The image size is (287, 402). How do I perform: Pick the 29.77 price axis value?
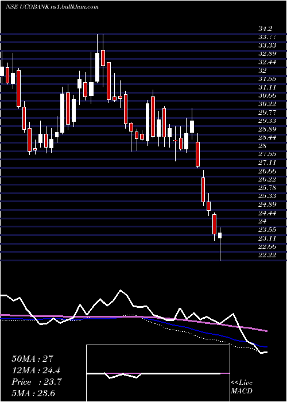(x=267, y=112)
